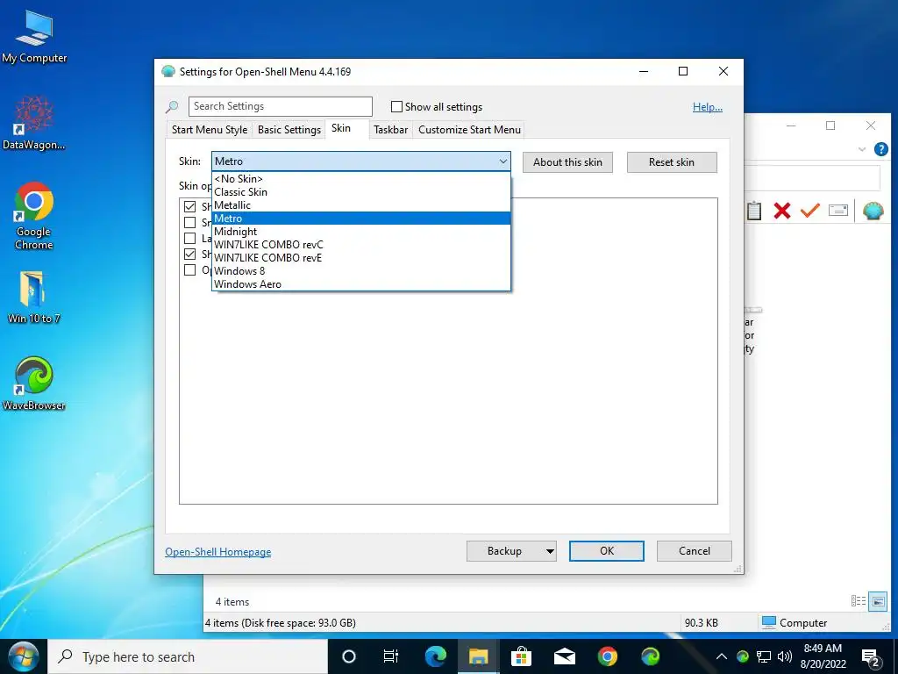Select <No Skin> from list
Viewport: 898px width, 674px height.
coord(360,179)
